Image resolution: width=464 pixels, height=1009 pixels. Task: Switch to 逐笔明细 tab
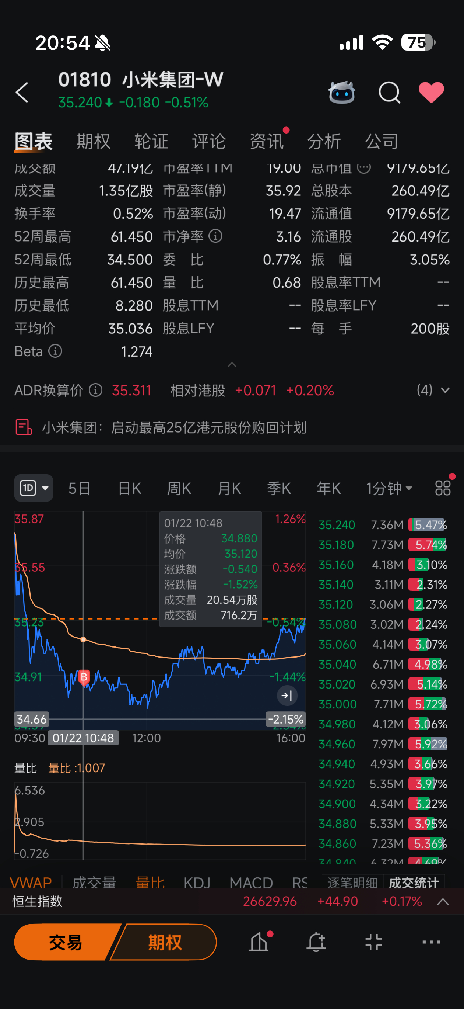point(352,882)
